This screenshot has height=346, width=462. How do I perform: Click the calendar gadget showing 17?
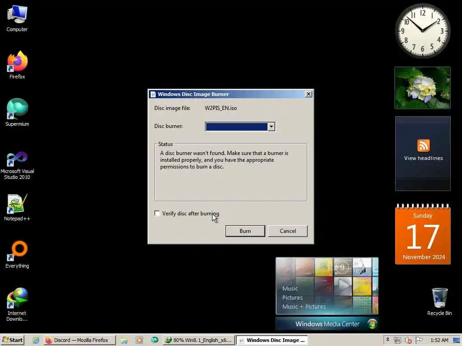pyautogui.click(x=422, y=234)
